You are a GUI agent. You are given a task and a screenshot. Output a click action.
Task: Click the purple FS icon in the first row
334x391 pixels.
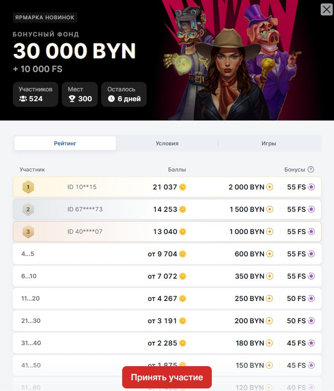(x=311, y=187)
